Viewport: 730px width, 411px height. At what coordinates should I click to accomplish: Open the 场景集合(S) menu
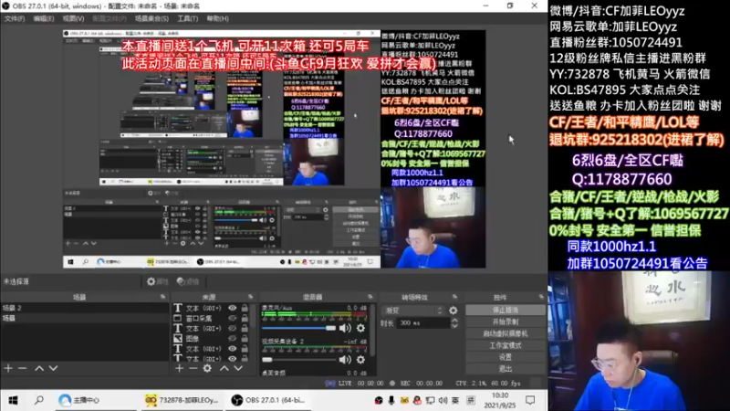pos(151,18)
